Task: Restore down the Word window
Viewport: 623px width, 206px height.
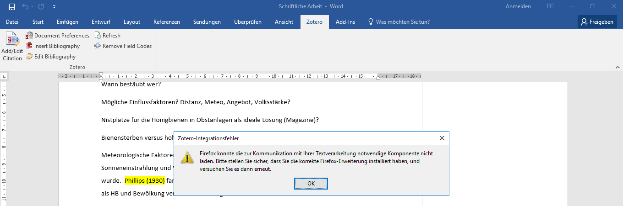Action: click(593, 6)
